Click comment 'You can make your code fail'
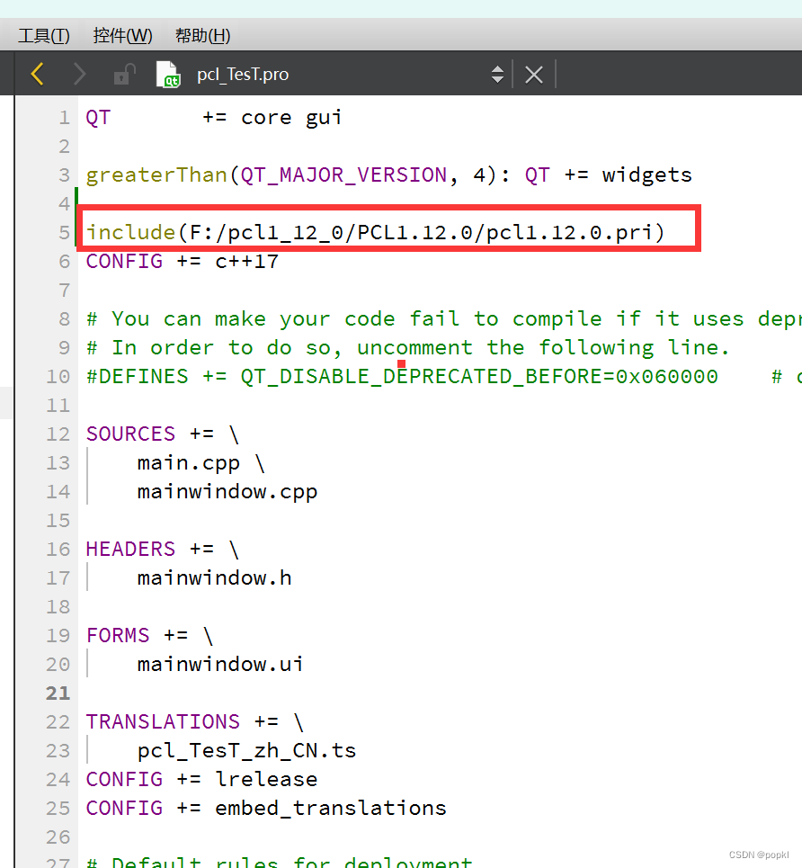The height and width of the screenshot is (868, 802). coord(285,318)
